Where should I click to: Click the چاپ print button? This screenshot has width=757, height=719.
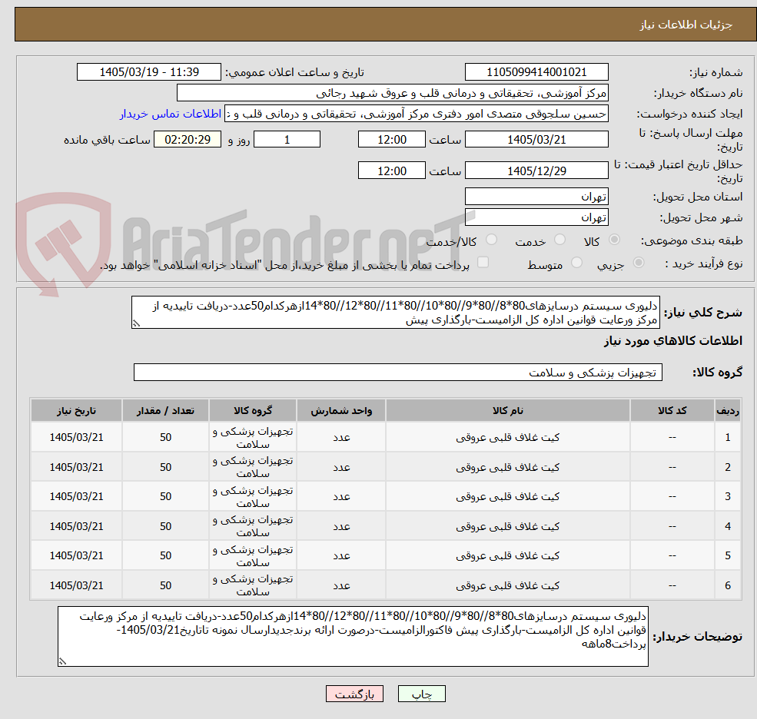tap(421, 694)
